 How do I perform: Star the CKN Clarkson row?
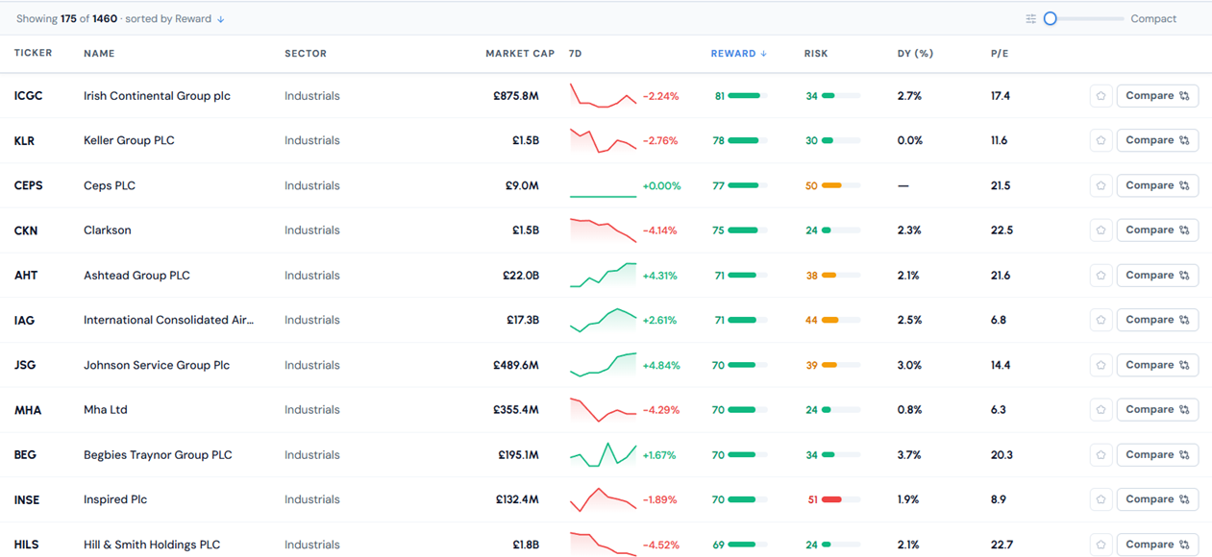click(x=1101, y=230)
